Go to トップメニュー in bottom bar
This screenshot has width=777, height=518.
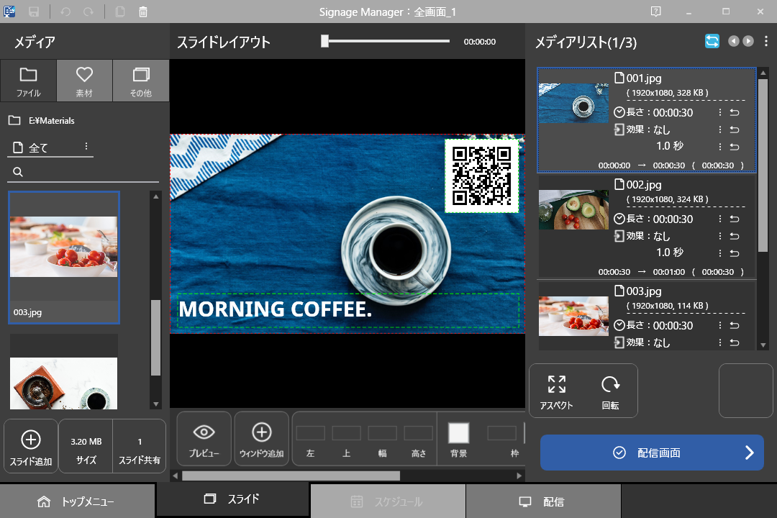[x=77, y=501]
